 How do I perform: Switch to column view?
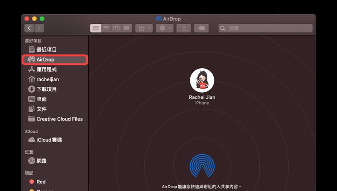[116, 28]
